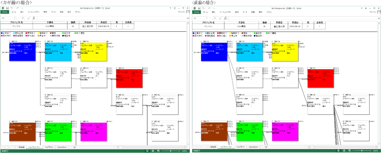Select Normal view icon in カギ線の場合 status bar
The height and width of the screenshot is (153, 381).
coord(147,151)
